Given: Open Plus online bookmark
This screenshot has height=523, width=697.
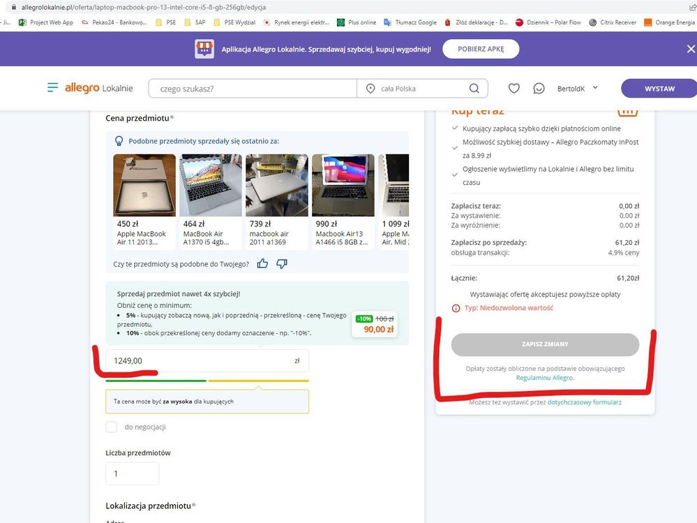Looking at the screenshot, I should pyautogui.click(x=357, y=22).
